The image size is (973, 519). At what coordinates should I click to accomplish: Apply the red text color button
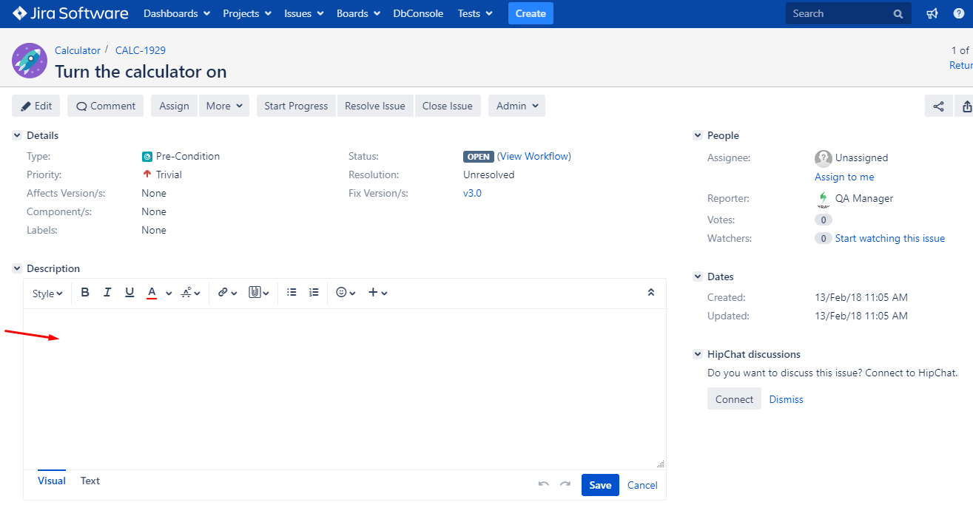(x=152, y=293)
